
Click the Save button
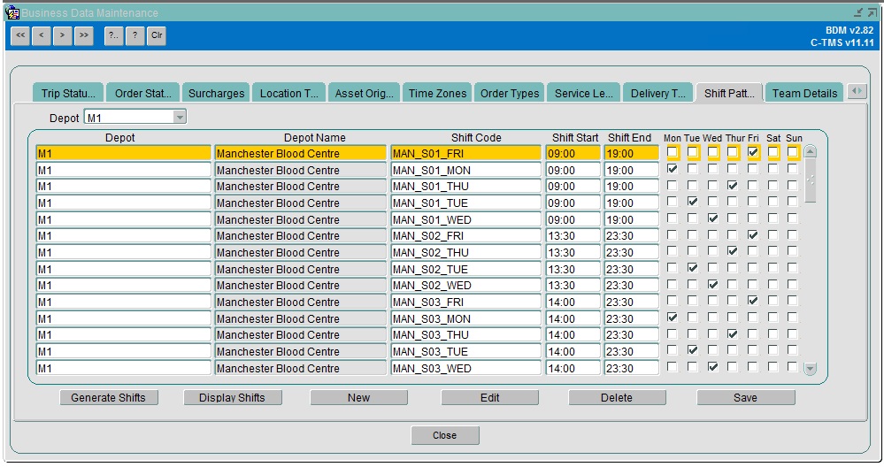(746, 398)
